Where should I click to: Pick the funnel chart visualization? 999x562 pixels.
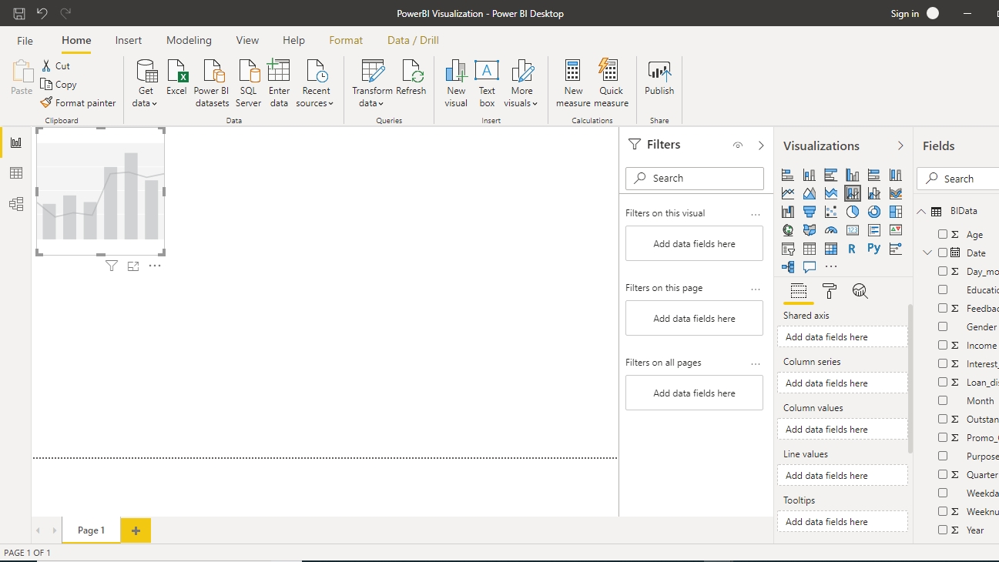(810, 212)
